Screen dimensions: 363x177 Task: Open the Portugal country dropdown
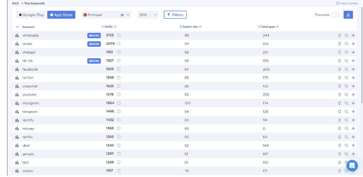pos(106,15)
